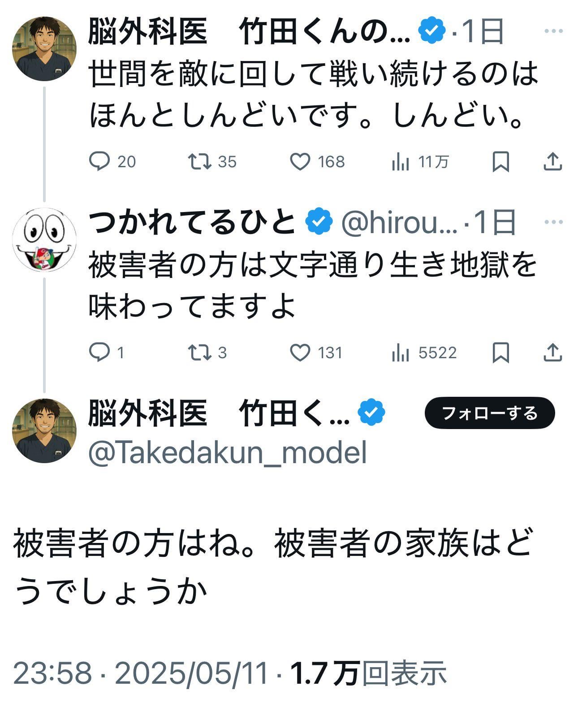Open more options for first tweet
Screen dimensions: 578x703
tap(553, 31)
